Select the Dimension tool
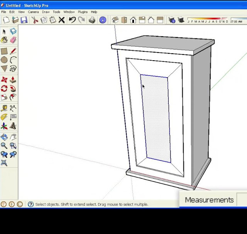Screen dimensions: 247x234 tap(13, 109)
